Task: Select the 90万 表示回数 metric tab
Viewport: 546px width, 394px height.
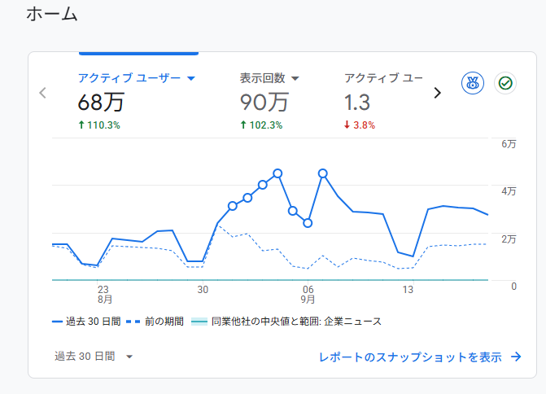Action: [x=269, y=101]
